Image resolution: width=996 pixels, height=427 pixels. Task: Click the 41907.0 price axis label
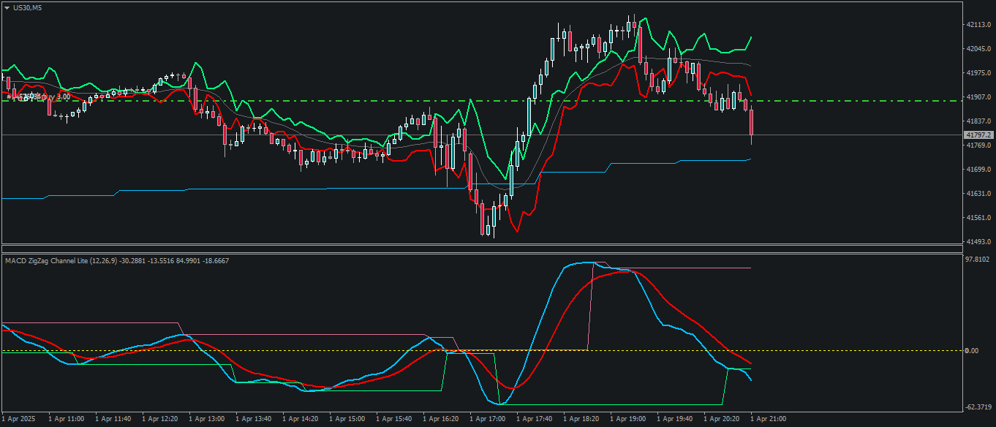pyautogui.click(x=978, y=97)
